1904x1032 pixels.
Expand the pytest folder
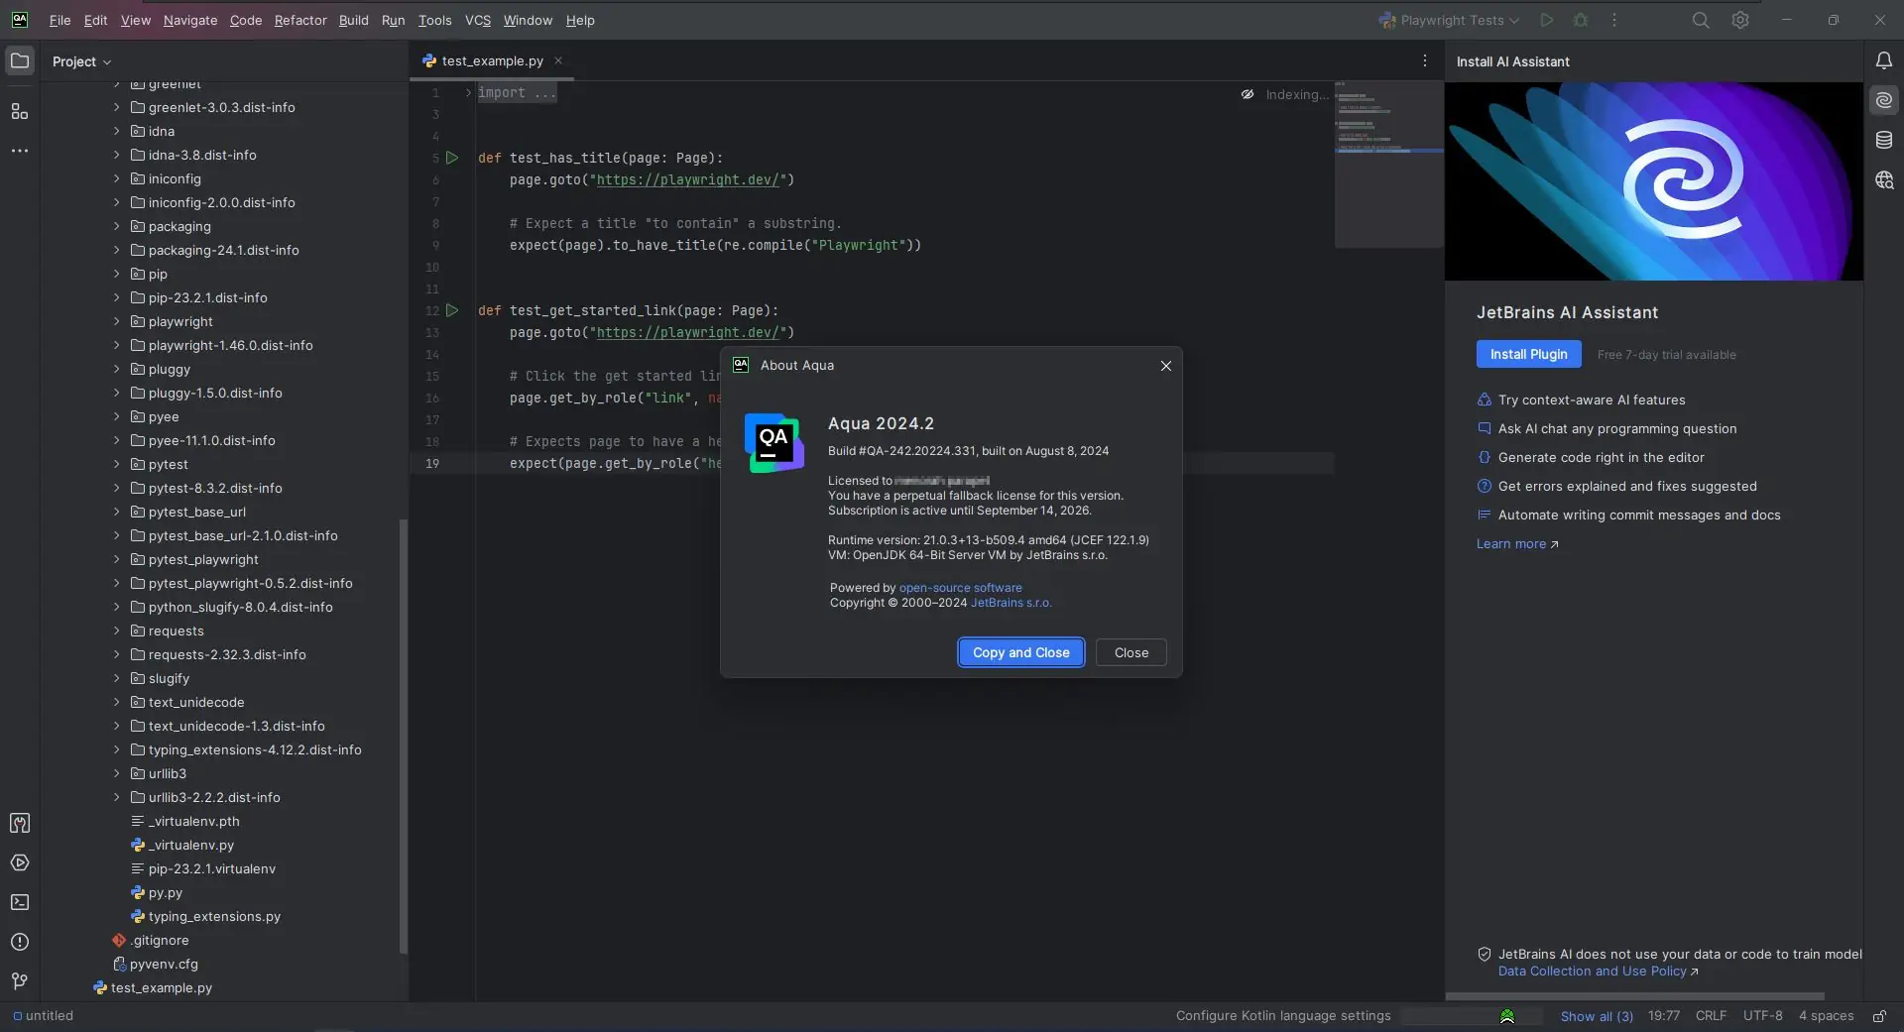[x=117, y=464]
